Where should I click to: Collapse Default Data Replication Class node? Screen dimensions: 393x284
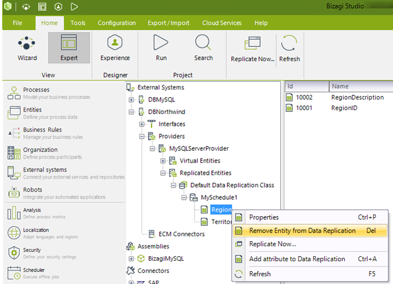(173, 185)
